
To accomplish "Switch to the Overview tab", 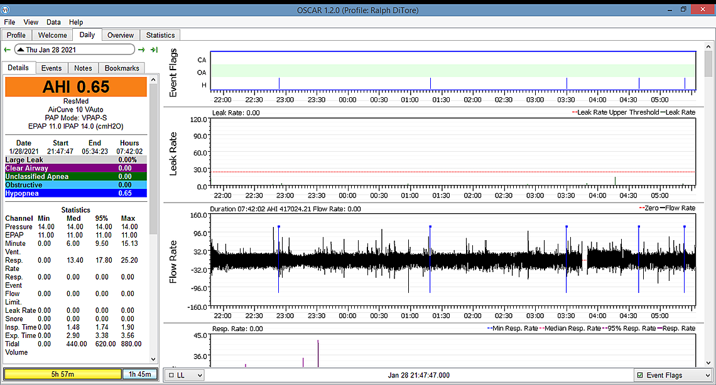I will click(121, 35).
